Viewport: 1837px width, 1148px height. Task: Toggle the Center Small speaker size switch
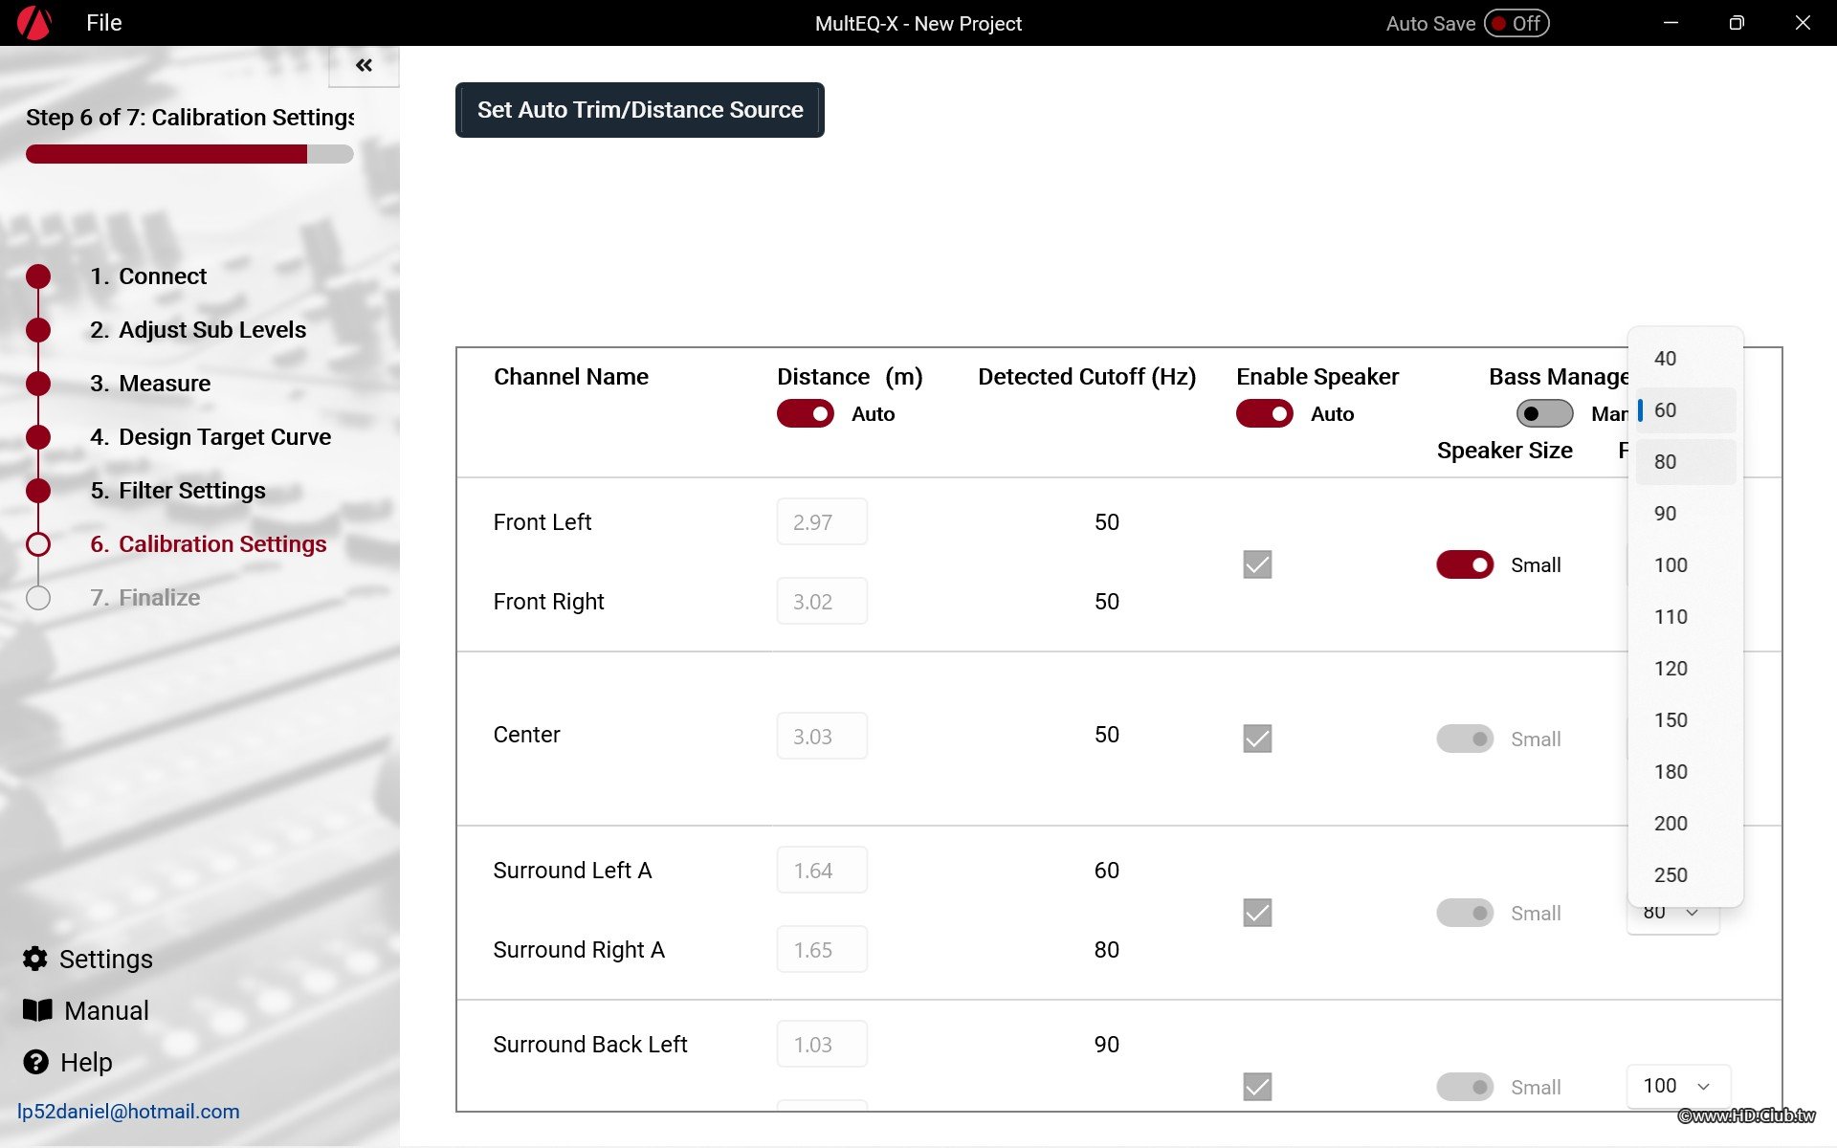pos(1465,739)
